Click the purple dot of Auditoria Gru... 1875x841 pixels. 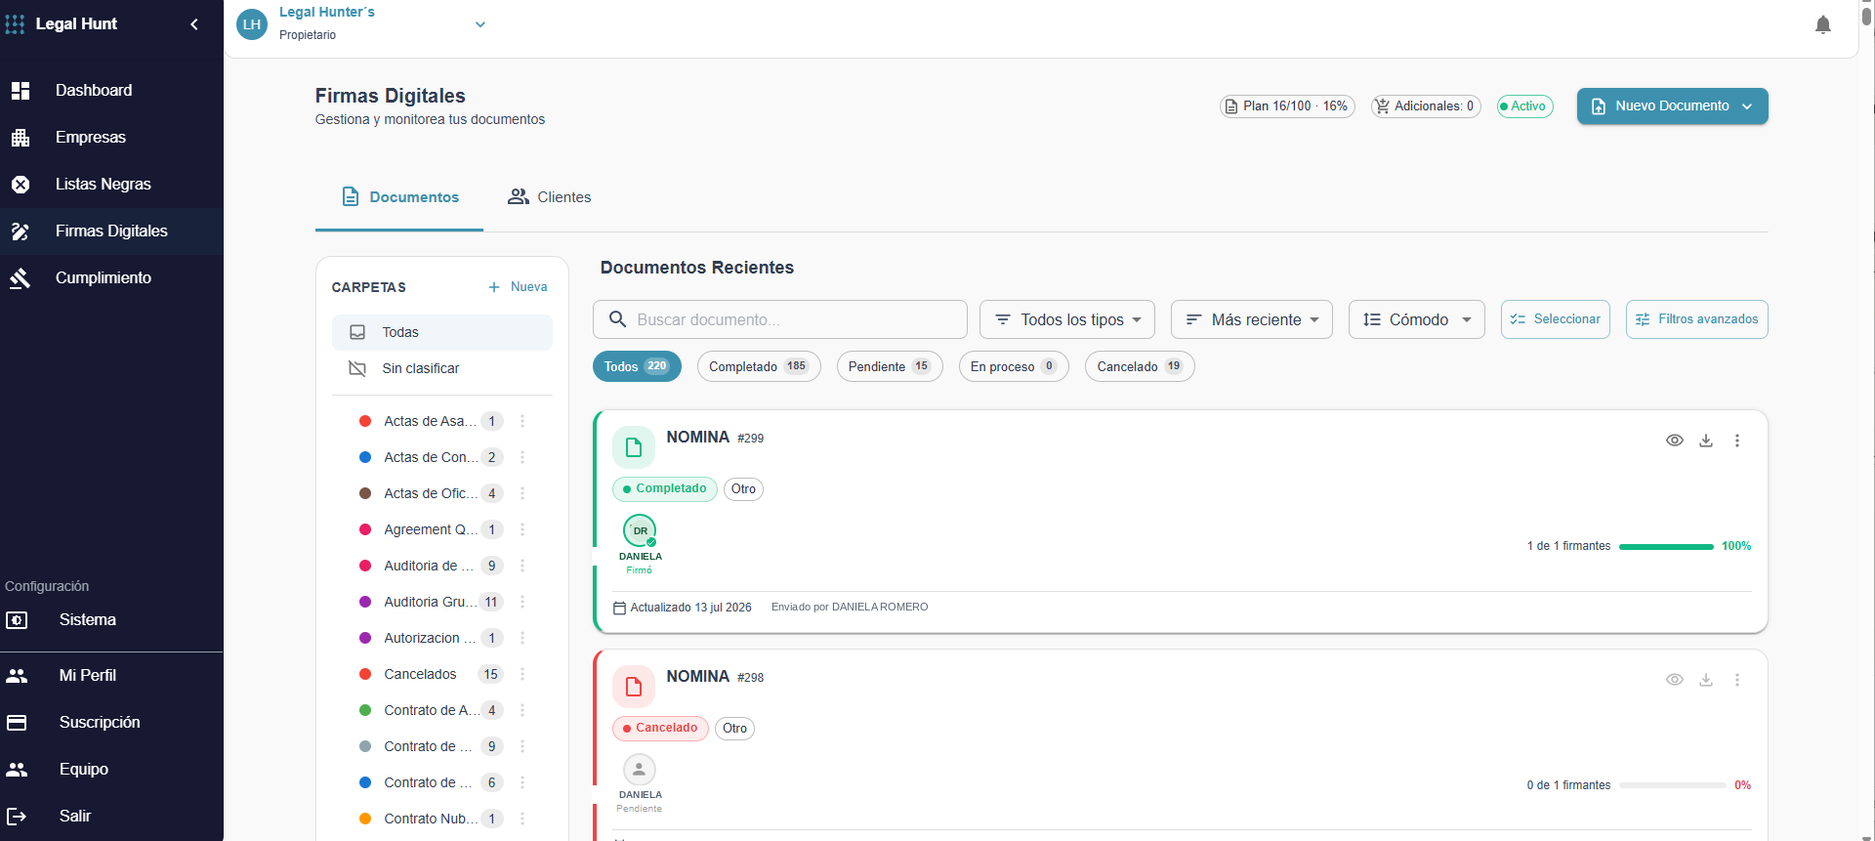(365, 602)
